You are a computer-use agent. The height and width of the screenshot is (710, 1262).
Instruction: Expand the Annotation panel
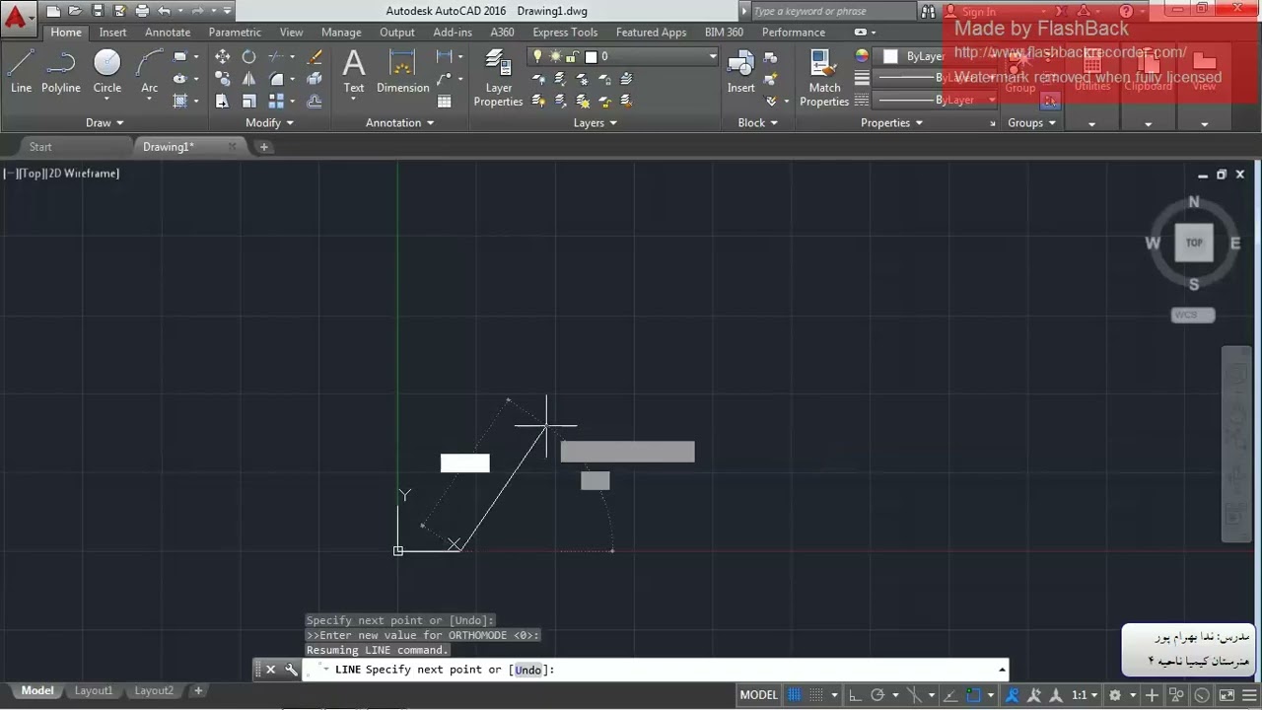tap(400, 122)
